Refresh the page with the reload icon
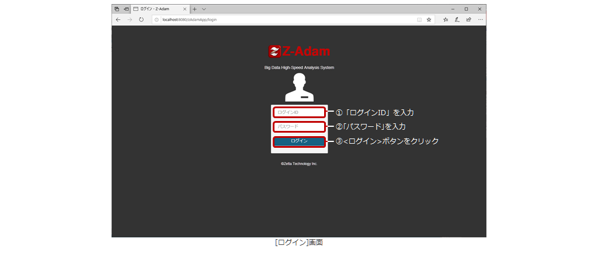The width and height of the screenshot is (598, 256). 141,20
